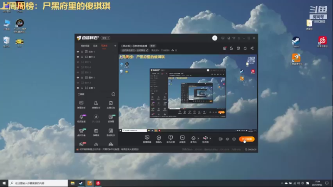Expand the microphone options arrow

pyautogui.click(x=199, y=138)
